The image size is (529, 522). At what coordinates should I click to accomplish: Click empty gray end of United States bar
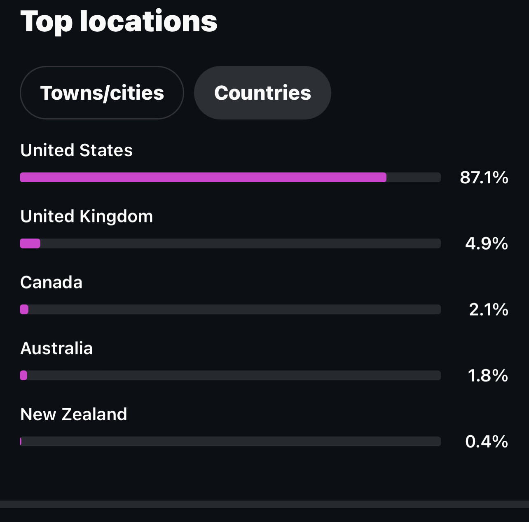(x=414, y=178)
